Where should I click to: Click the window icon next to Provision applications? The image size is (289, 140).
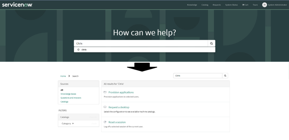pos(105,92)
